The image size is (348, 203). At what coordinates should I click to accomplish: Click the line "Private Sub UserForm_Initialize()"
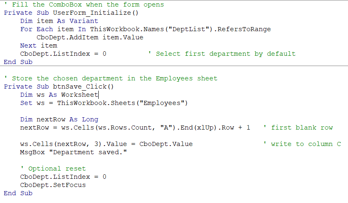[x=71, y=13]
